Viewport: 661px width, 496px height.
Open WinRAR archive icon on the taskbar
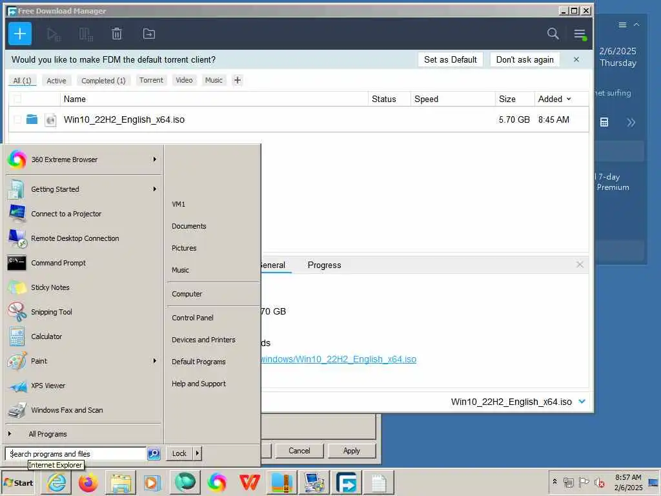click(x=281, y=482)
